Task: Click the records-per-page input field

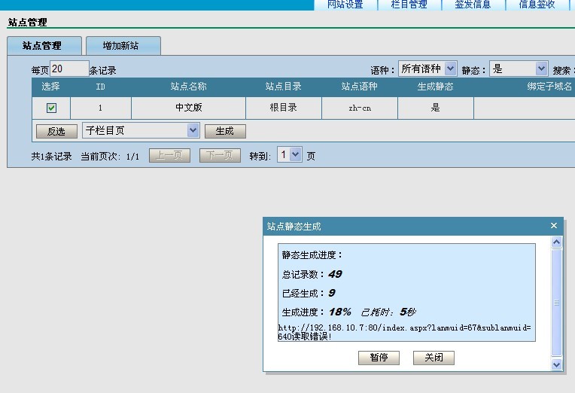Action: [x=69, y=69]
